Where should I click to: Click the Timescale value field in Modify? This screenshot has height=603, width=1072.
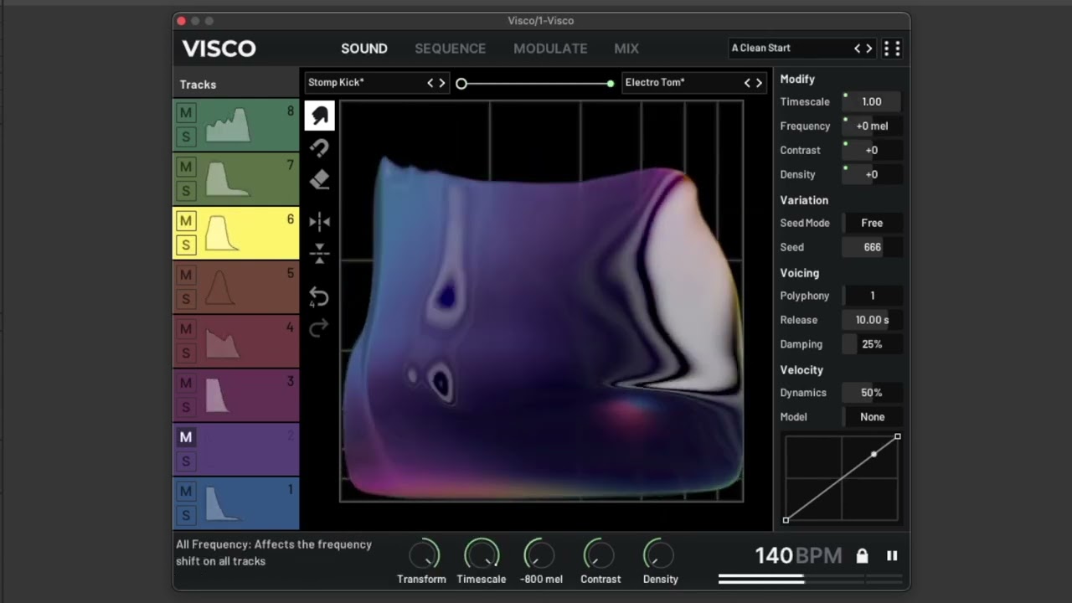[x=872, y=102]
